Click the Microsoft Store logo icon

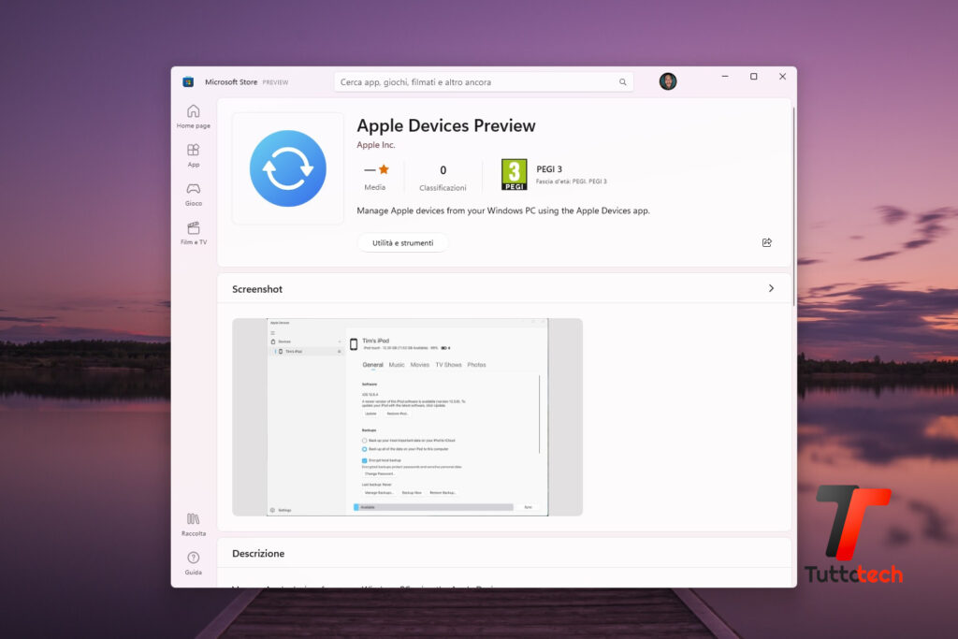click(189, 81)
